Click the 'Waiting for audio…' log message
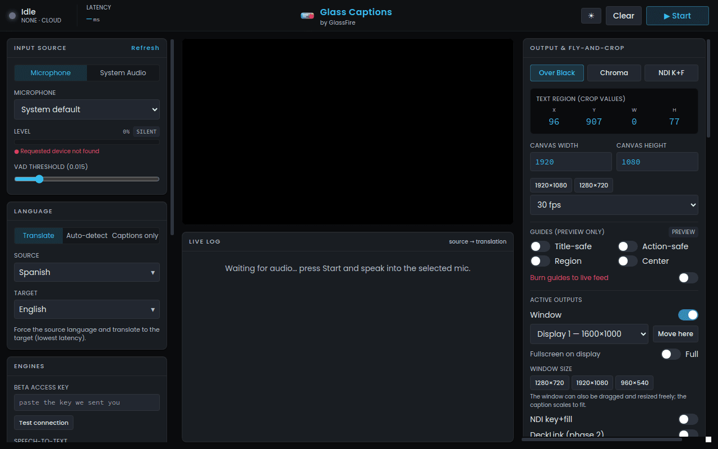The width and height of the screenshot is (718, 449). coord(348,268)
